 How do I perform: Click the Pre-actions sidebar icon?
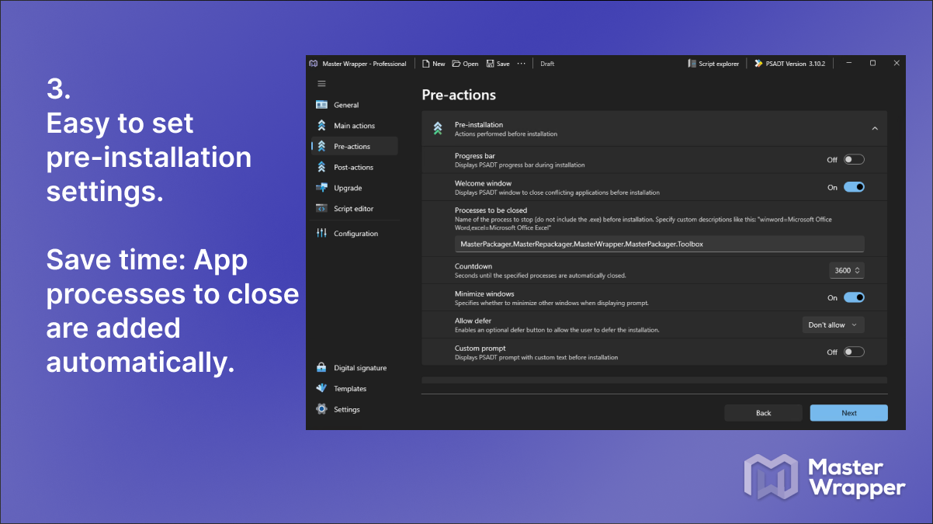pos(321,146)
